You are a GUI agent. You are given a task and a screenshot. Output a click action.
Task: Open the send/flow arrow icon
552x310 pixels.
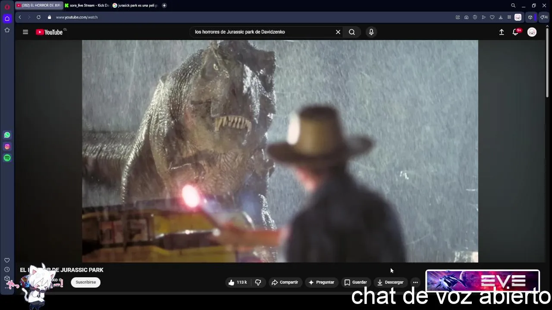tap(483, 17)
